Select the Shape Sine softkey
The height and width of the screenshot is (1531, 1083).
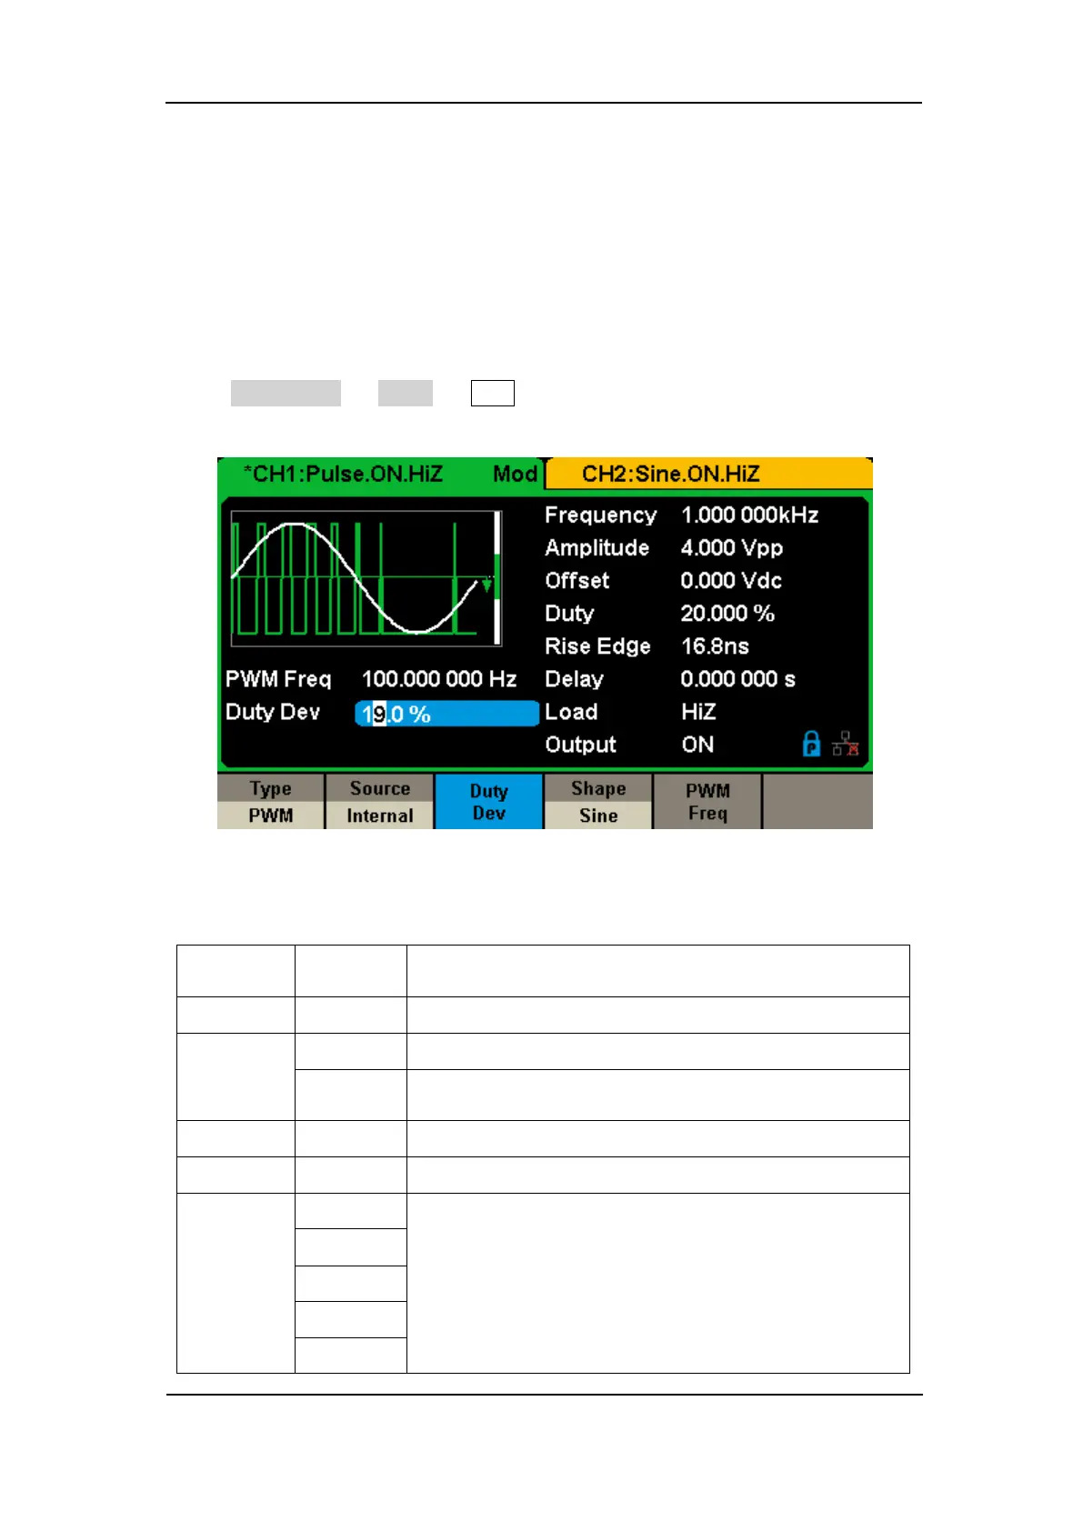pyautogui.click(x=598, y=802)
